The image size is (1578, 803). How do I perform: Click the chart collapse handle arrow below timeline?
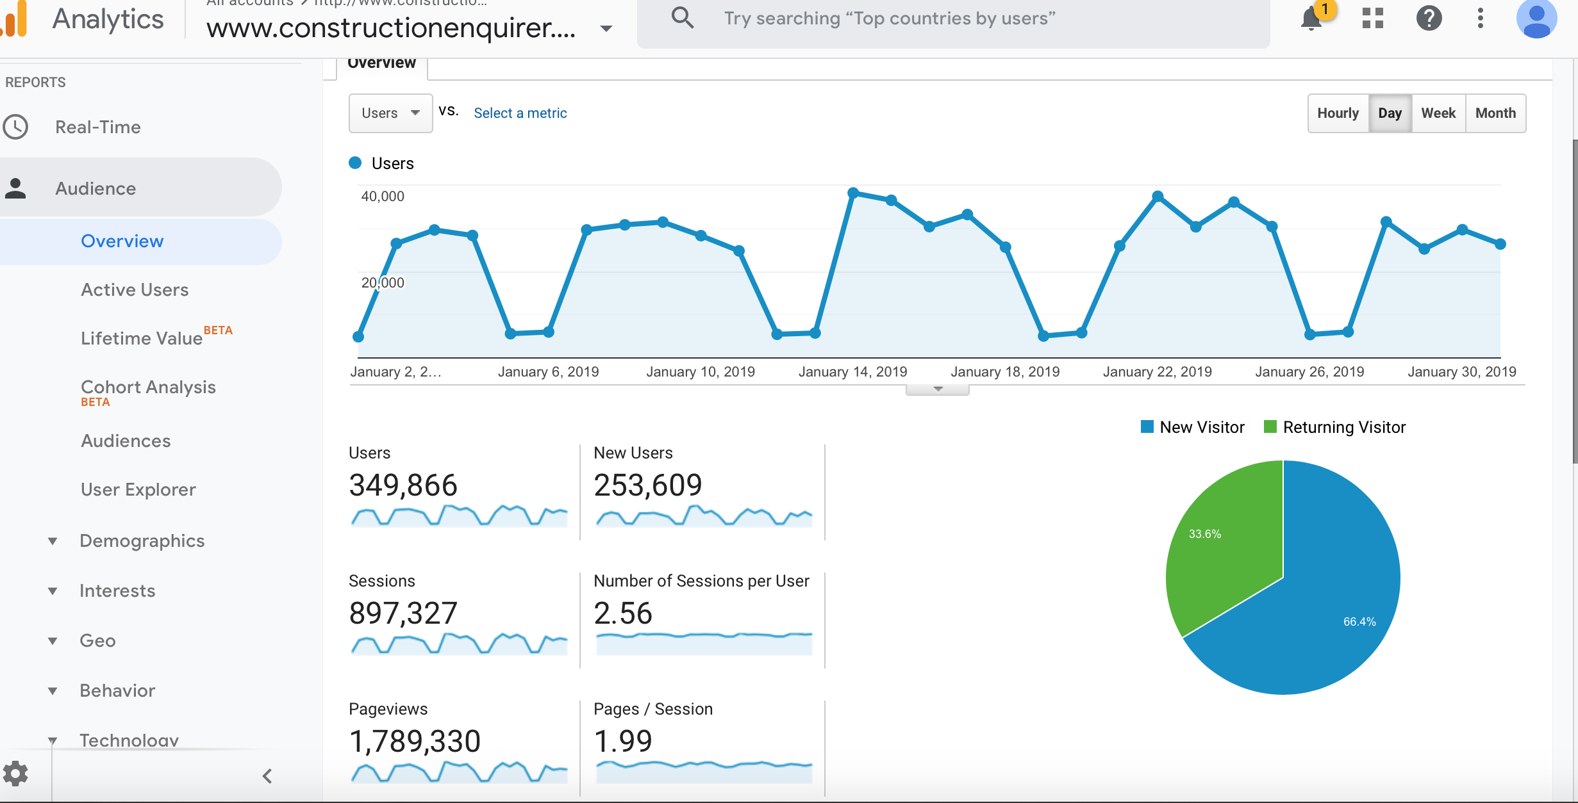tap(938, 389)
